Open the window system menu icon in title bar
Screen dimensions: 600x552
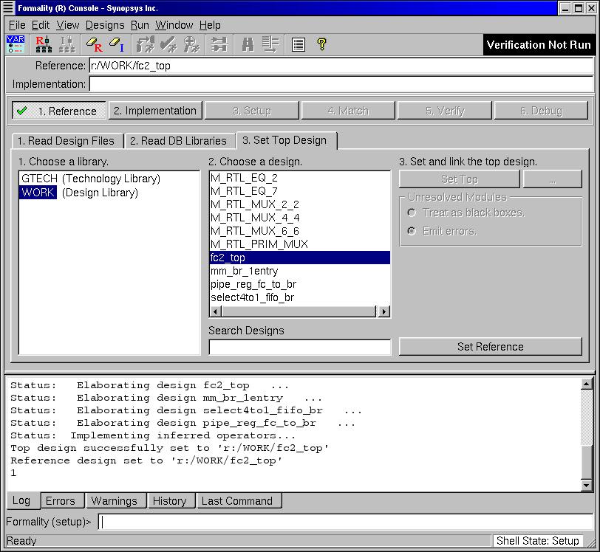8,8
